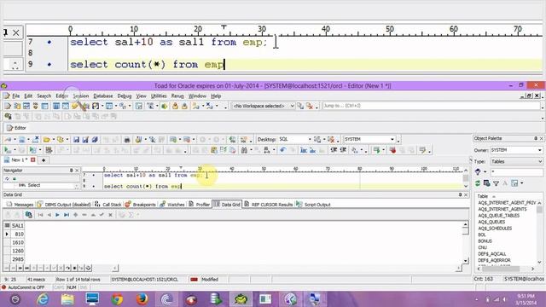Viewport: 546px width, 307px height.
Task: Open the File menu
Action: click(16, 96)
